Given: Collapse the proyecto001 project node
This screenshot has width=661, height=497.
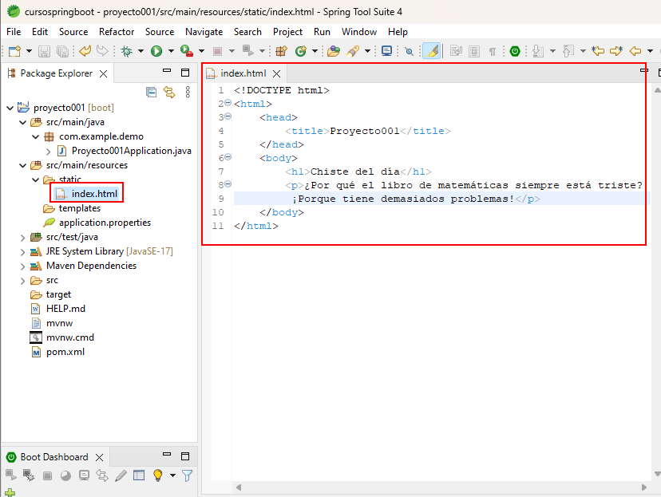Looking at the screenshot, I should [x=10, y=108].
